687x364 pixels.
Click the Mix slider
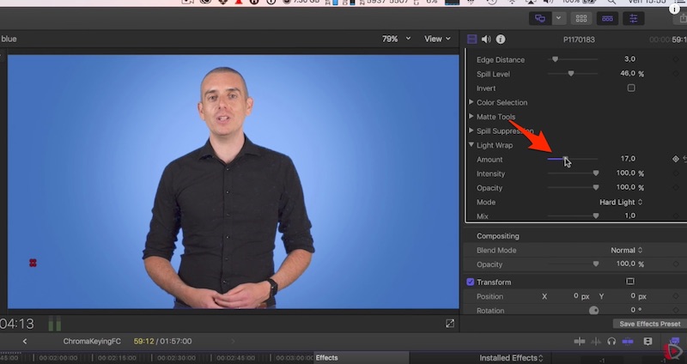(x=573, y=215)
